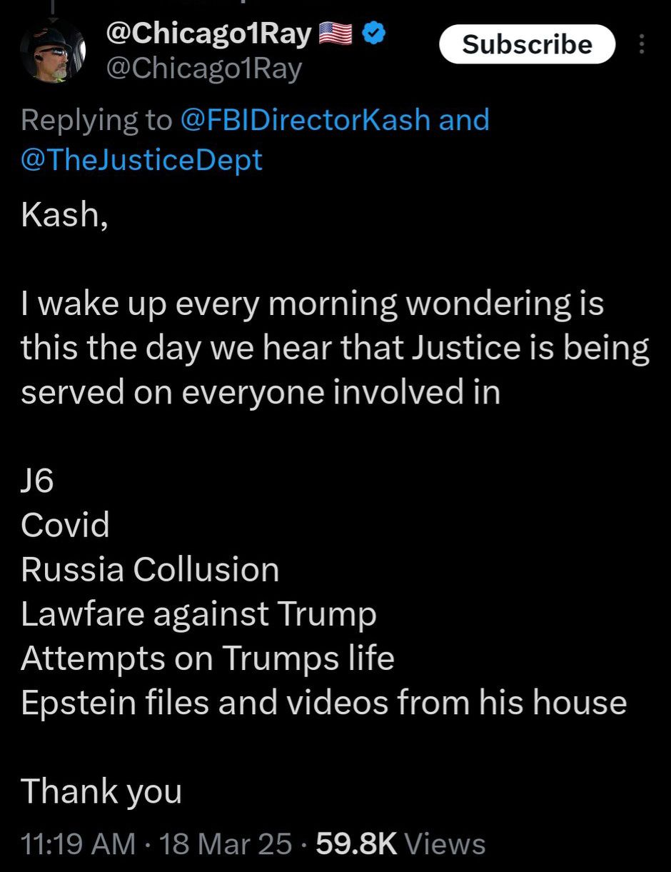Click the "Russia Collusion" line
This screenshot has height=872, width=671.
pos(150,569)
